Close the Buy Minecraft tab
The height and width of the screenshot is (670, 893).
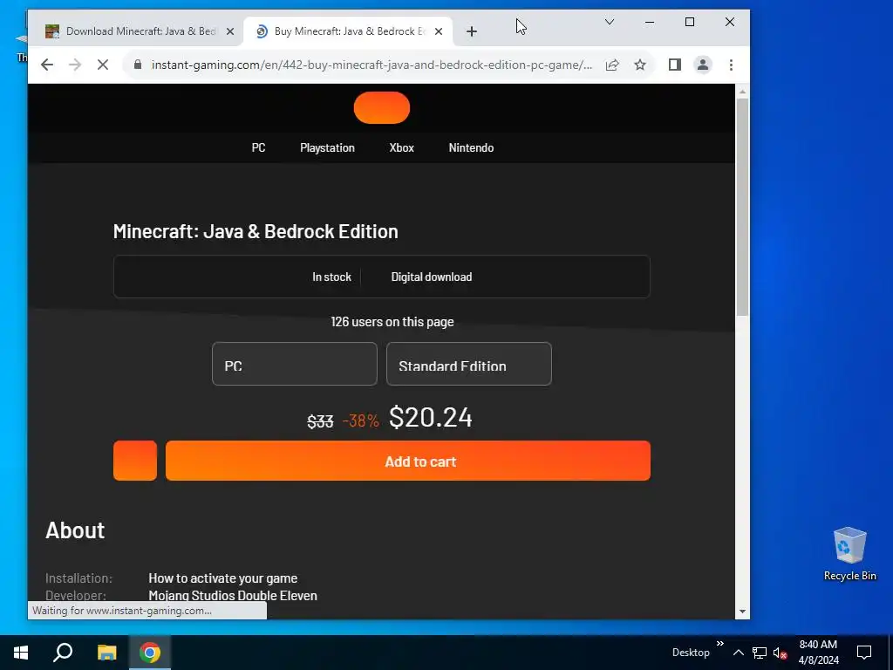click(439, 31)
